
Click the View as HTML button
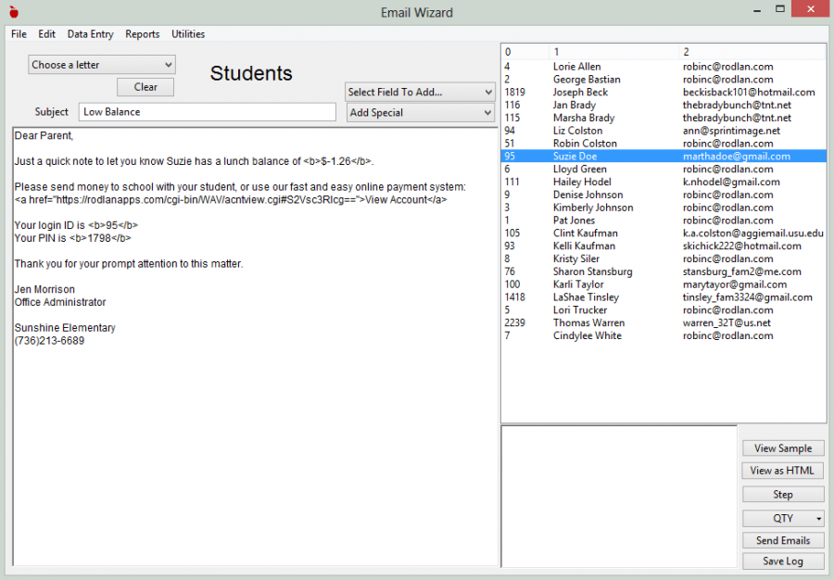(782, 471)
